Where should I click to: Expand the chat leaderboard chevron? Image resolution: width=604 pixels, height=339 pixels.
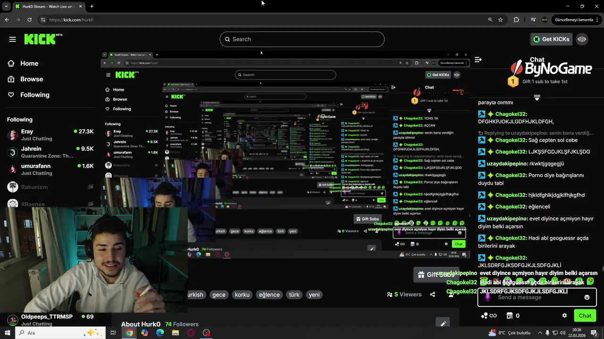(537, 97)
